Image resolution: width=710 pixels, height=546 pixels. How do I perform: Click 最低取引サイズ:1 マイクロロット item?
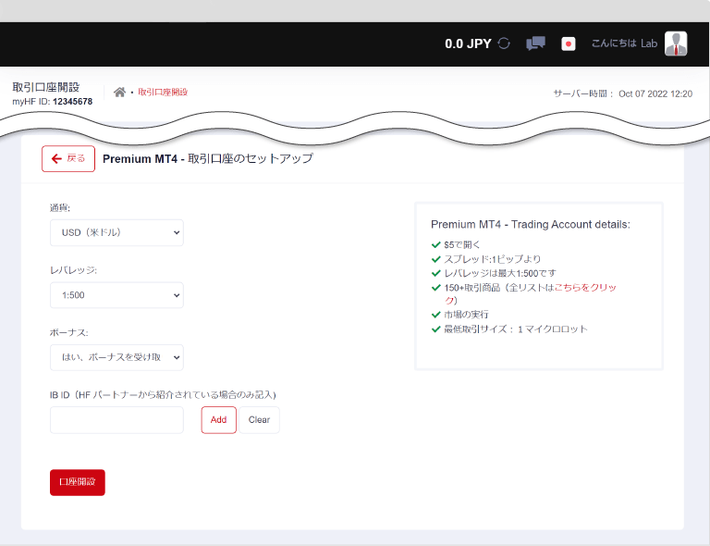coord(515,329)
